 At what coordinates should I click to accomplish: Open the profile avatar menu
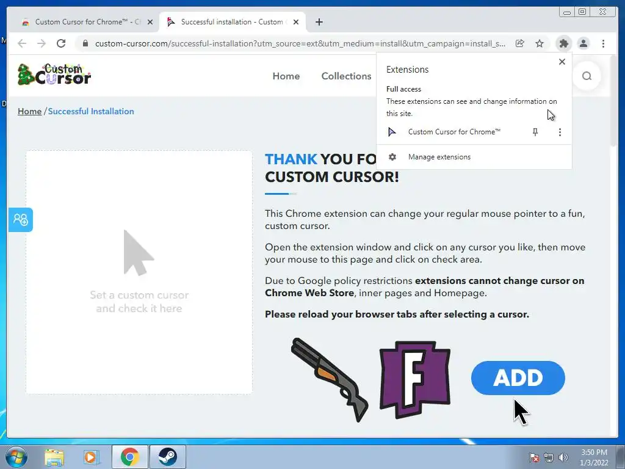click(583, 43)
